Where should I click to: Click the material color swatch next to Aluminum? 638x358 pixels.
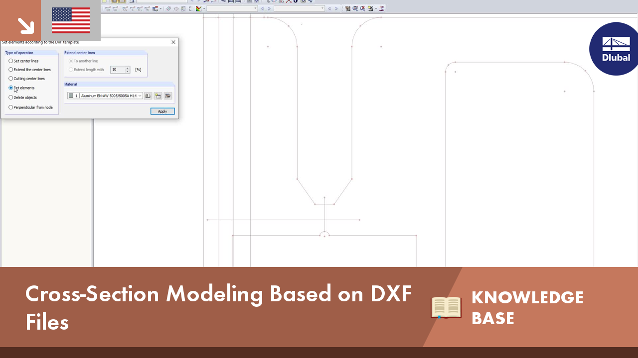click(71, 95)
